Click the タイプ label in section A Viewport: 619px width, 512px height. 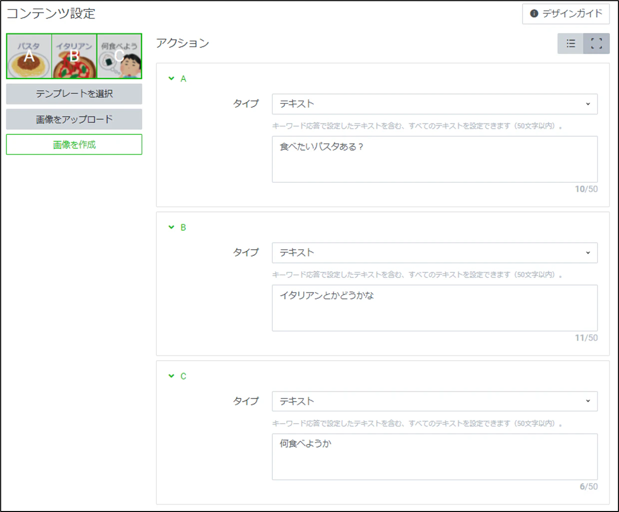tap(246, 104)
